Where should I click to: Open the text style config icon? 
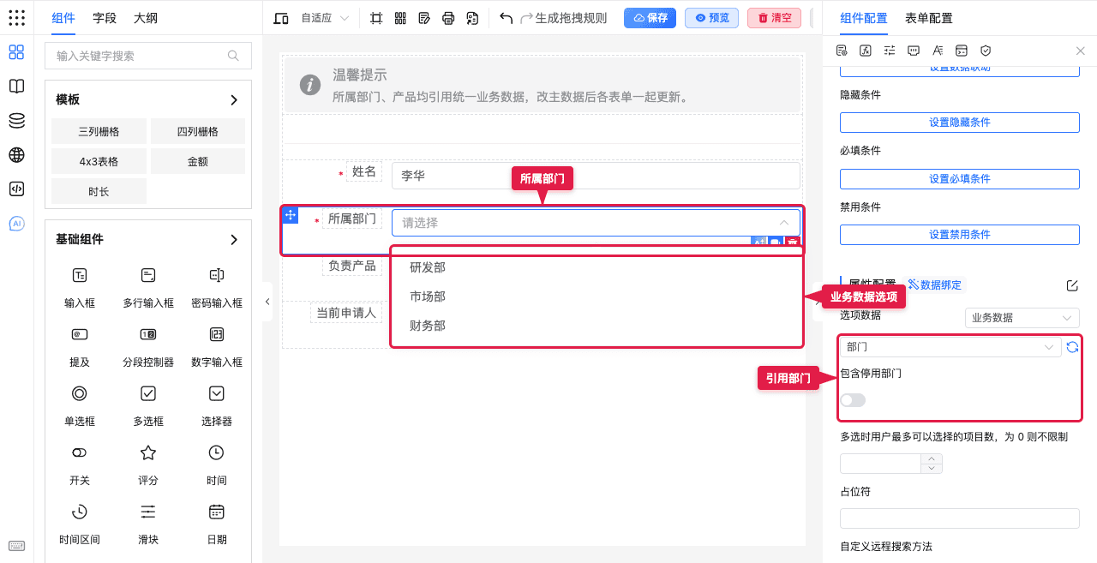pyautogui.click(x=938, y=51)
